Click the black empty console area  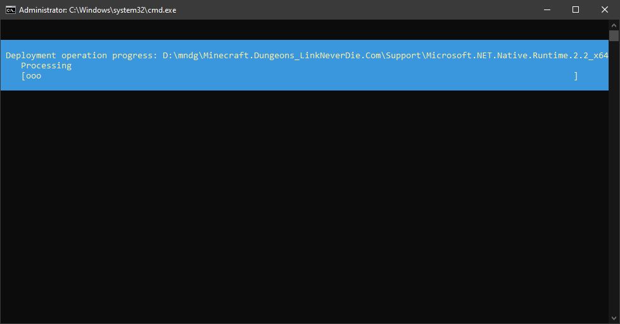304,202
